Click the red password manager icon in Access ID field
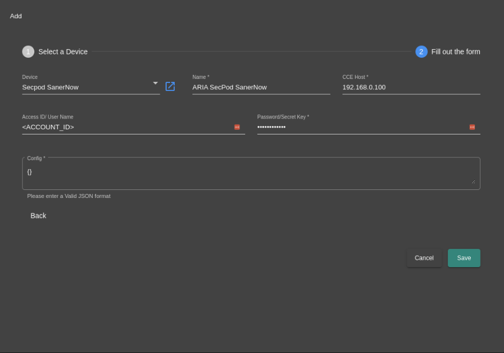Screen dimensions: 504x353 [237, 127]
